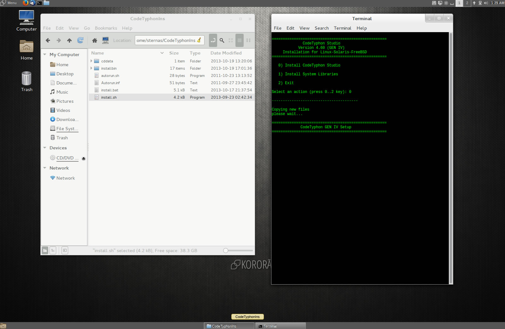The width and height of the screenshot is (505, 329).
Task: Show places sidebar via status bar icon
Action: pos(45,251)
